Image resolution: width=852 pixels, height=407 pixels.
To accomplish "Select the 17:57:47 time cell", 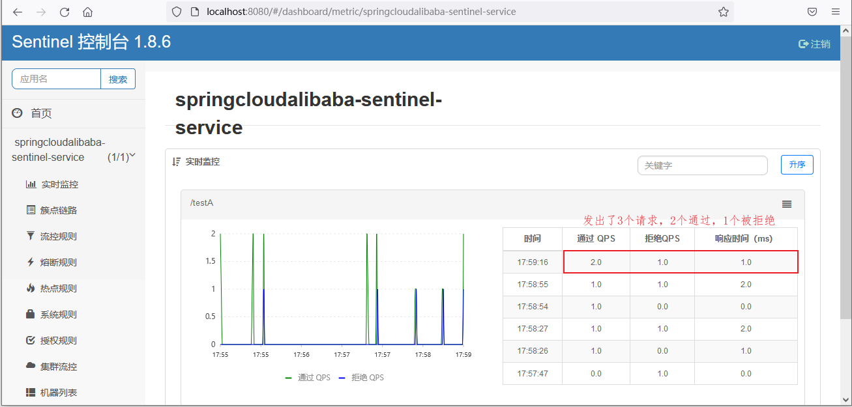I will click(x=533, y=374).
